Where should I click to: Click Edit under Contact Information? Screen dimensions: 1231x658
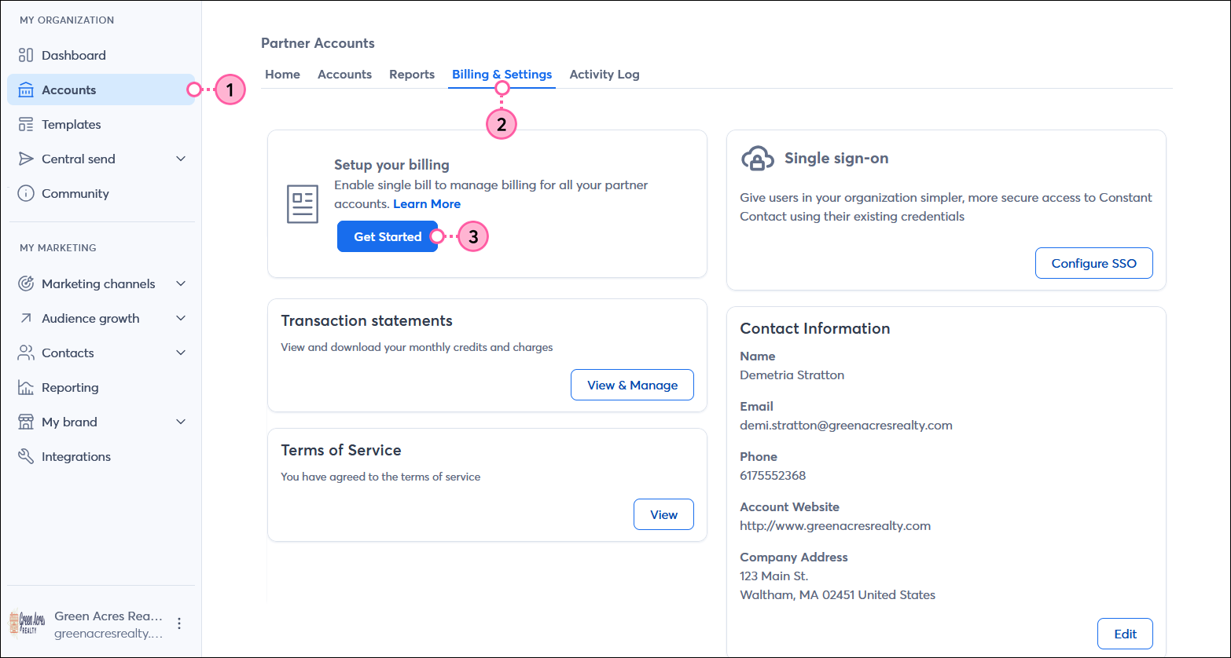coord(1125,634)
